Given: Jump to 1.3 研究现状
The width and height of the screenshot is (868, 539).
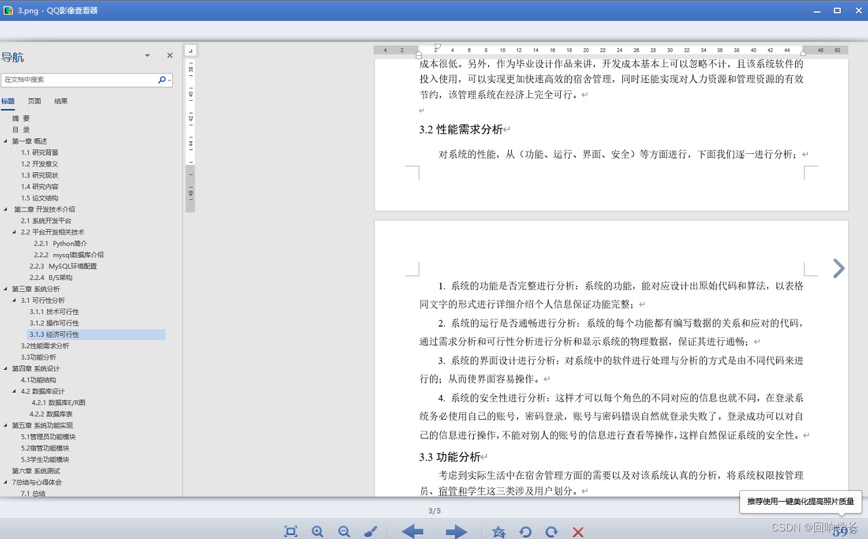Looking at the screenshot, I should click(40, 175).
